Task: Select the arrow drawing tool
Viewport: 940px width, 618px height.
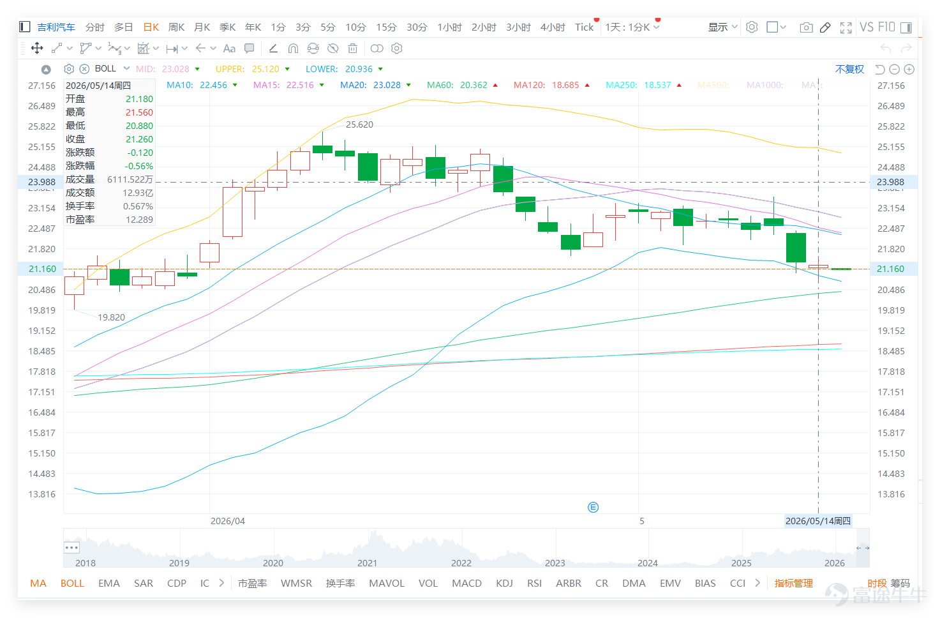Action: pyautogui.click(x=200, y=48)
